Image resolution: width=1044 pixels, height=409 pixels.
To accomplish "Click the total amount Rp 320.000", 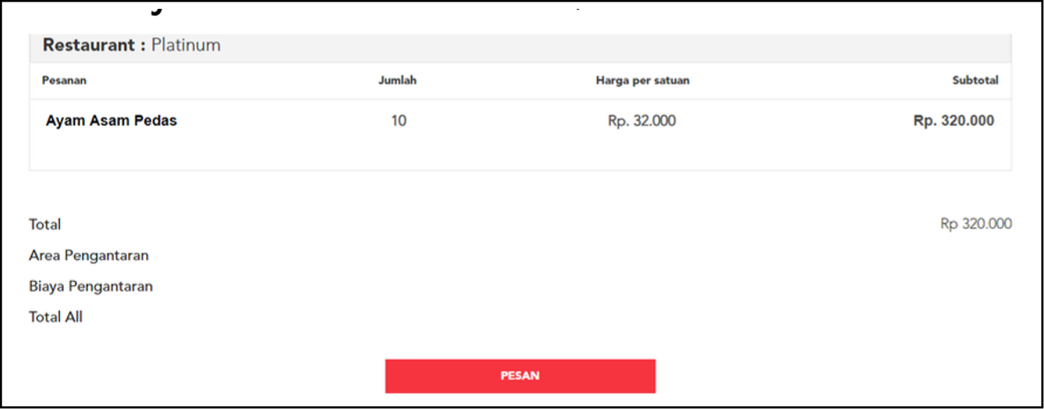I will pos(975,225).
